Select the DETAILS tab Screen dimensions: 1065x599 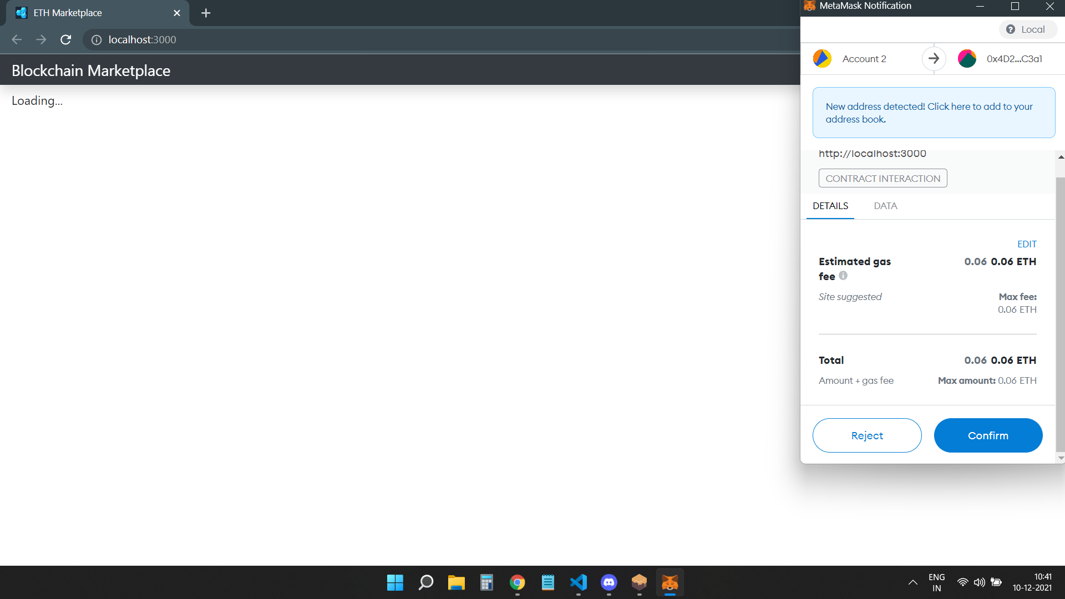pos(830,206)
